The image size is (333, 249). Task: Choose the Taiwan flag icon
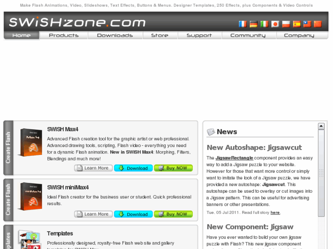(x=307, y=24)
